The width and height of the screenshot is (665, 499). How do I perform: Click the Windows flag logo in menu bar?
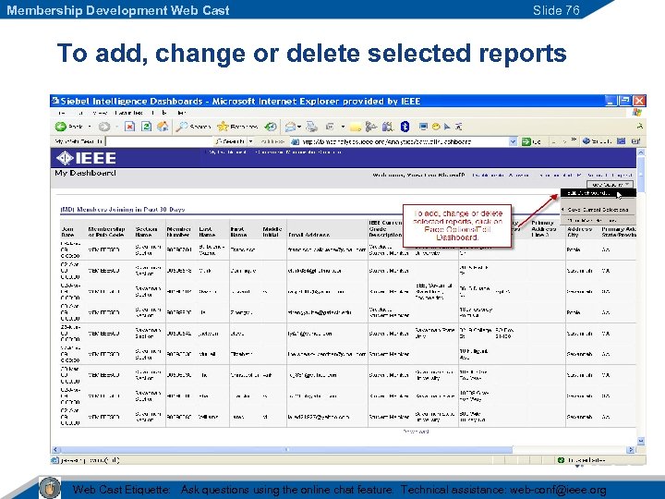[636, 112]
